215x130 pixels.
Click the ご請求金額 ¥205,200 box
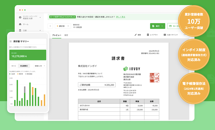[x=97, y=85]
